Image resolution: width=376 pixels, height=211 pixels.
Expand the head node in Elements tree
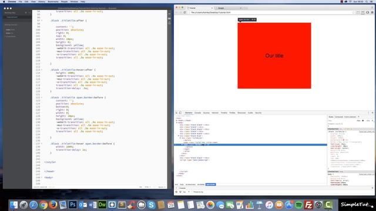pyautogui.click(x=177, y=120)
